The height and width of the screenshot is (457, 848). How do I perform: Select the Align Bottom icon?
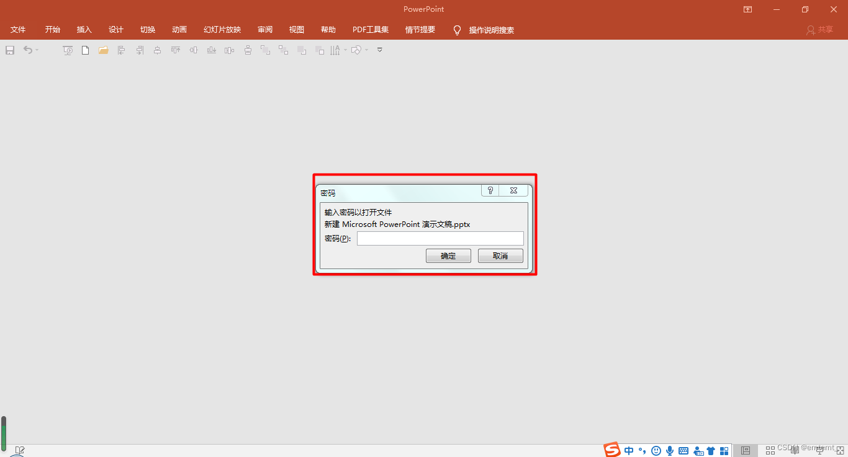pyautogui.click(x=212, y=50)
